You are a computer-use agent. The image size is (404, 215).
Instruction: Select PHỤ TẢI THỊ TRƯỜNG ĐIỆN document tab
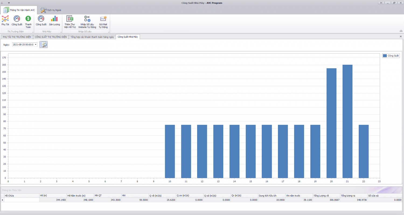[17, 37]
